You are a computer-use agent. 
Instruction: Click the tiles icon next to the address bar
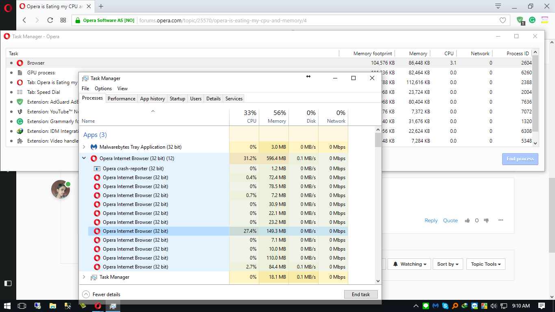click(63, 20)
